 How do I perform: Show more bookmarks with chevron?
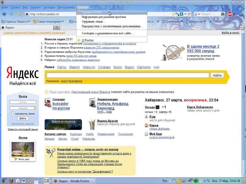[x=242, y=21]
